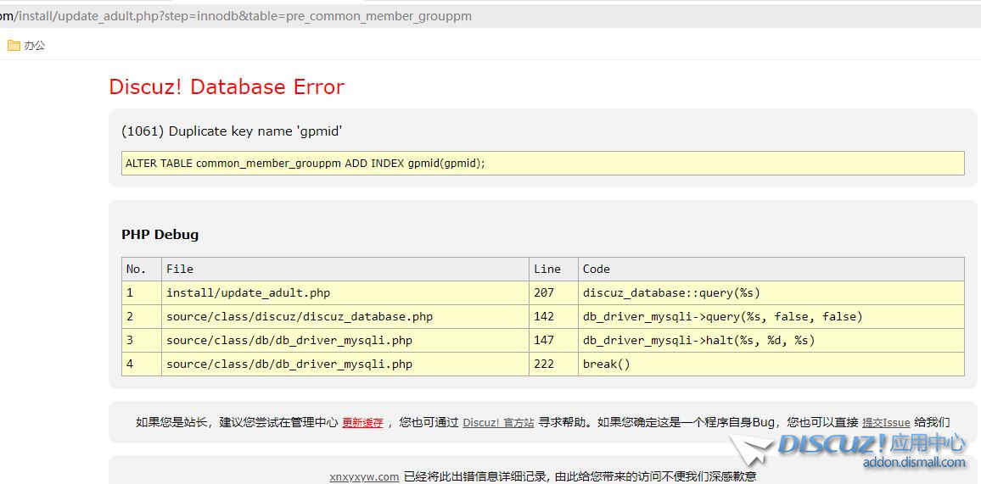Click the 'File' column header

tap(180, 269)
